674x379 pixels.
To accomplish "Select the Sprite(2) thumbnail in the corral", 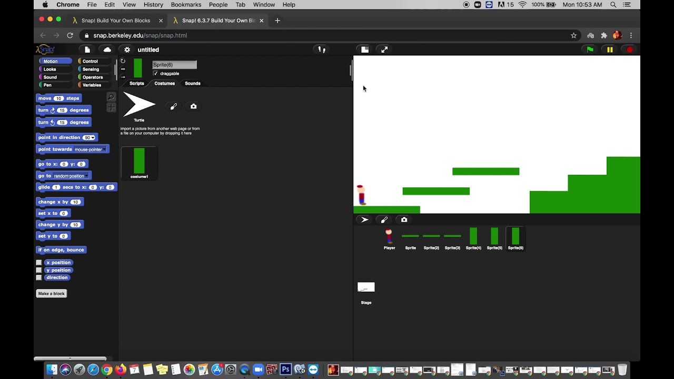I will 431,239.
